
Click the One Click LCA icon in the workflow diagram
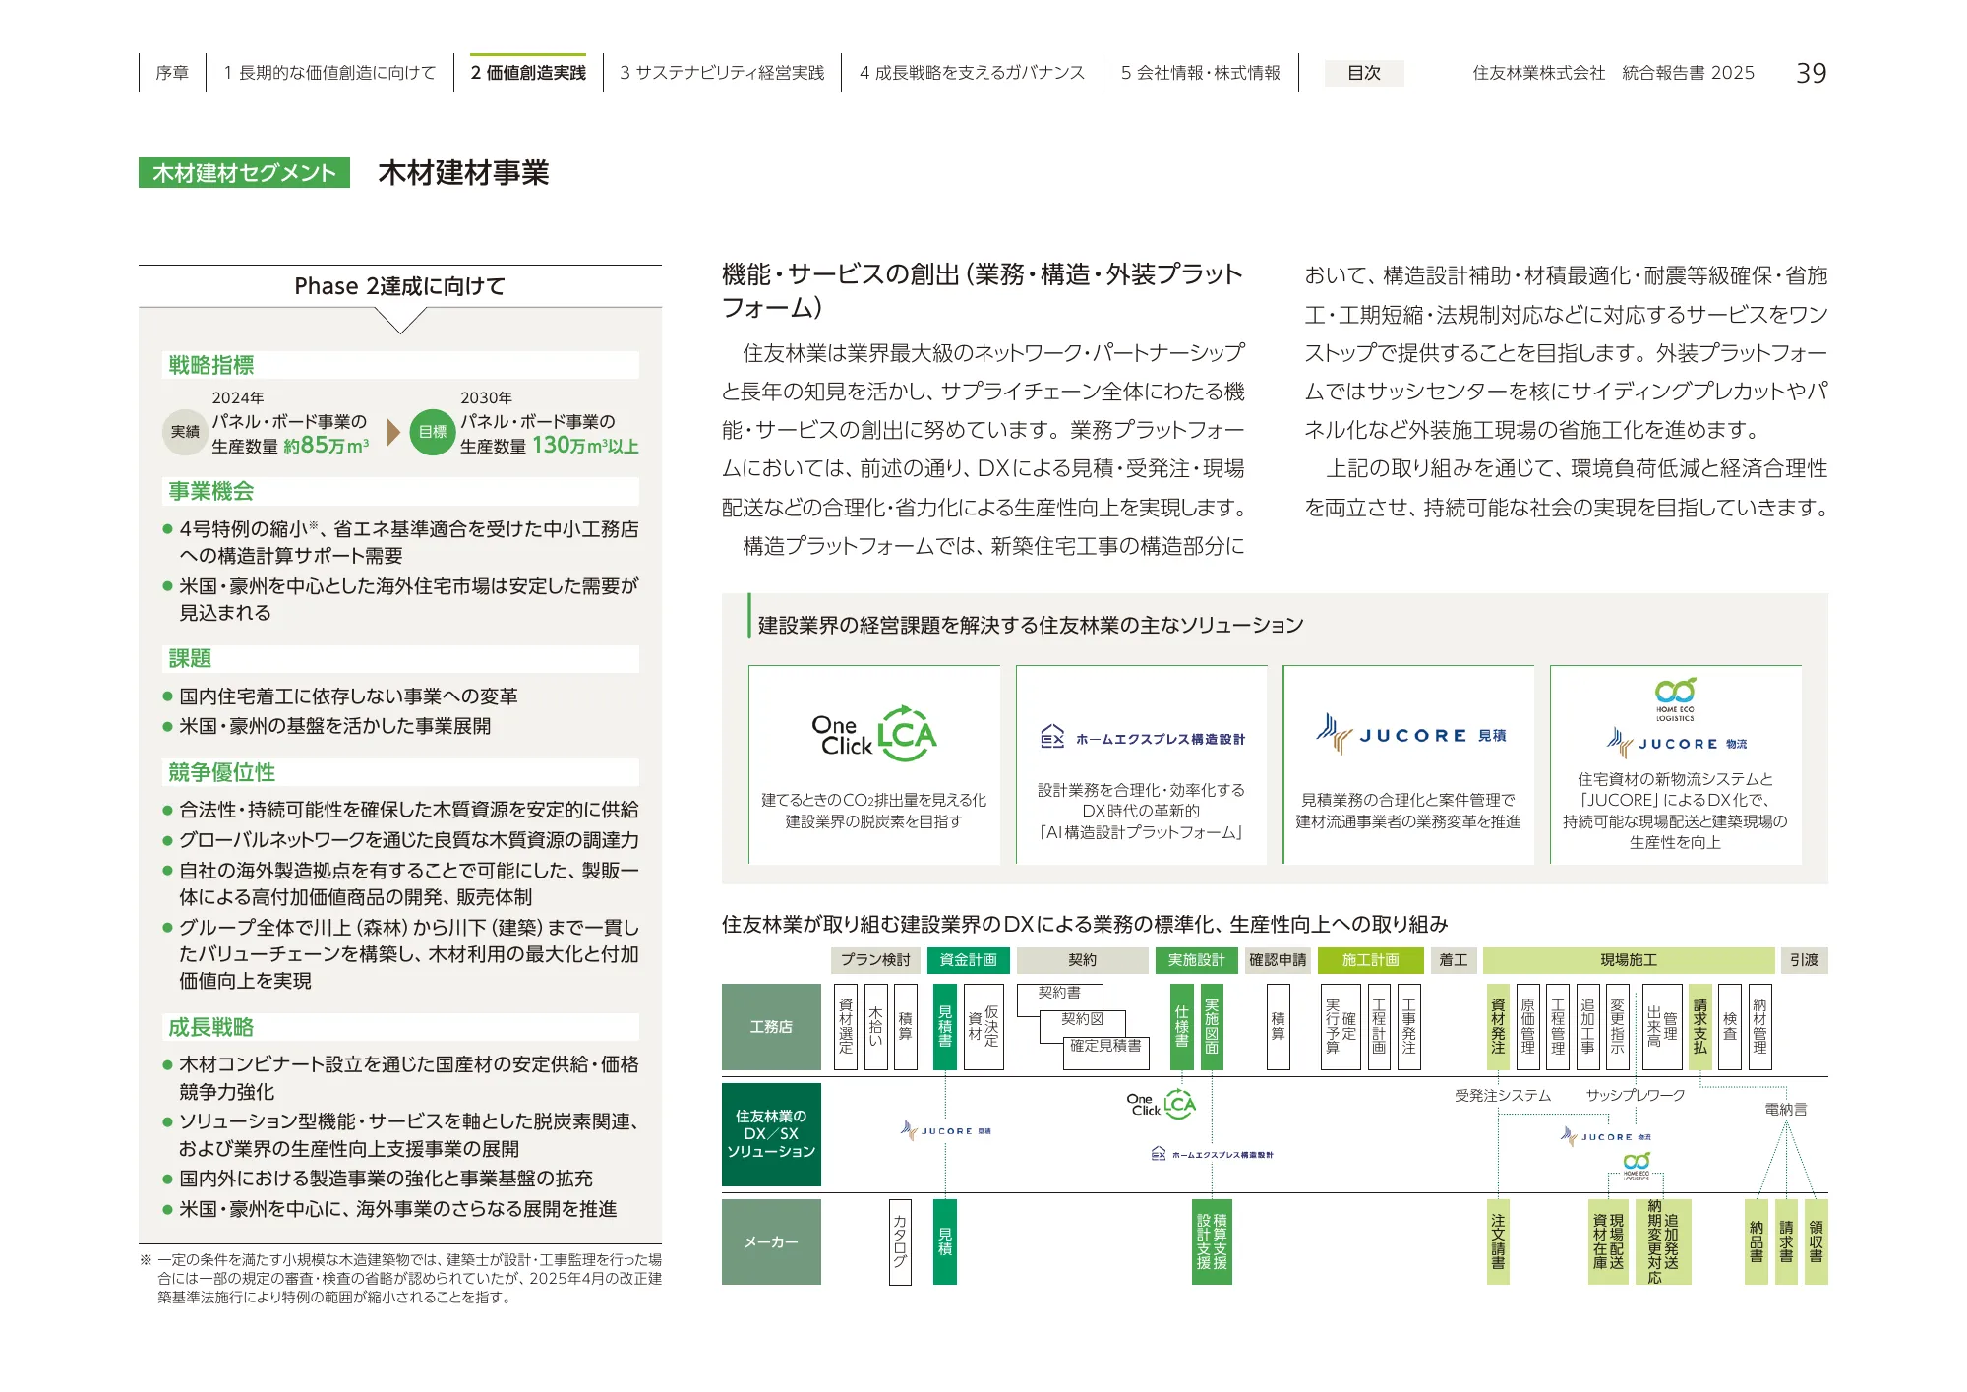[1161, 1104]
